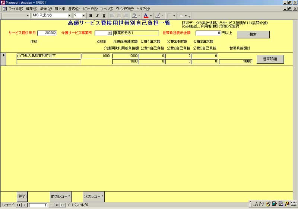Click the 世帯明細 button
The width and height of the screenshot is (298, 209).
[270, 59]
